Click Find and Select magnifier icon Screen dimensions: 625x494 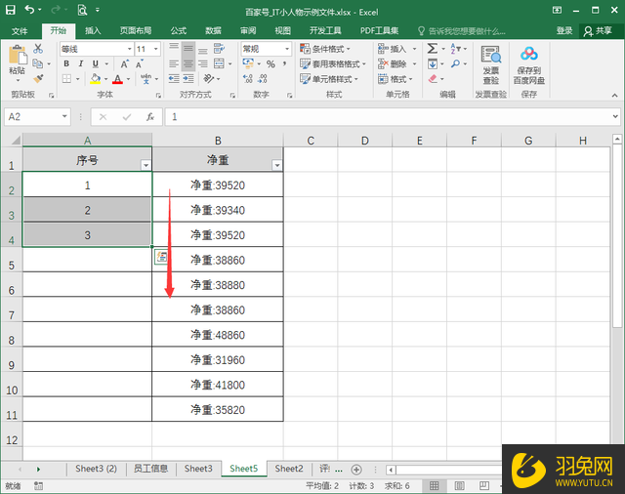(x=456, y=63)
